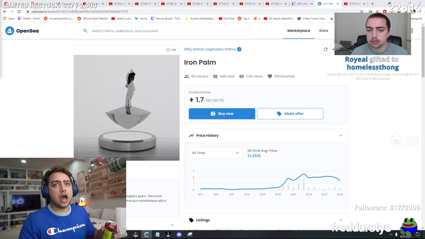
Task: Open the Auction Marketplace bookmark
Action: pos(200,19)
